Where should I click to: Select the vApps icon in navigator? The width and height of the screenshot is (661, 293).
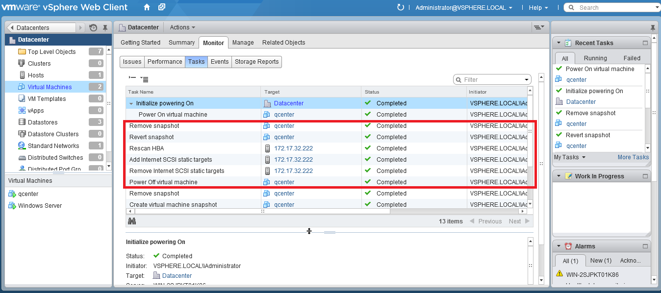[22, 110]
